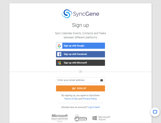Open the Terms of Use link
This screenshot has height=123, width=161.
tap(71, 99)
